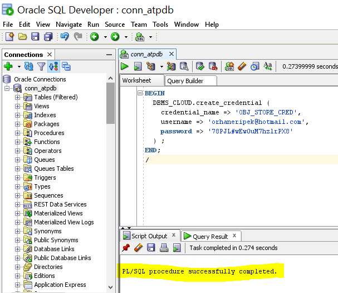
Task: Open the dropdown arrow beside SQL Worksheet icon
Action: tap(150, 37)
